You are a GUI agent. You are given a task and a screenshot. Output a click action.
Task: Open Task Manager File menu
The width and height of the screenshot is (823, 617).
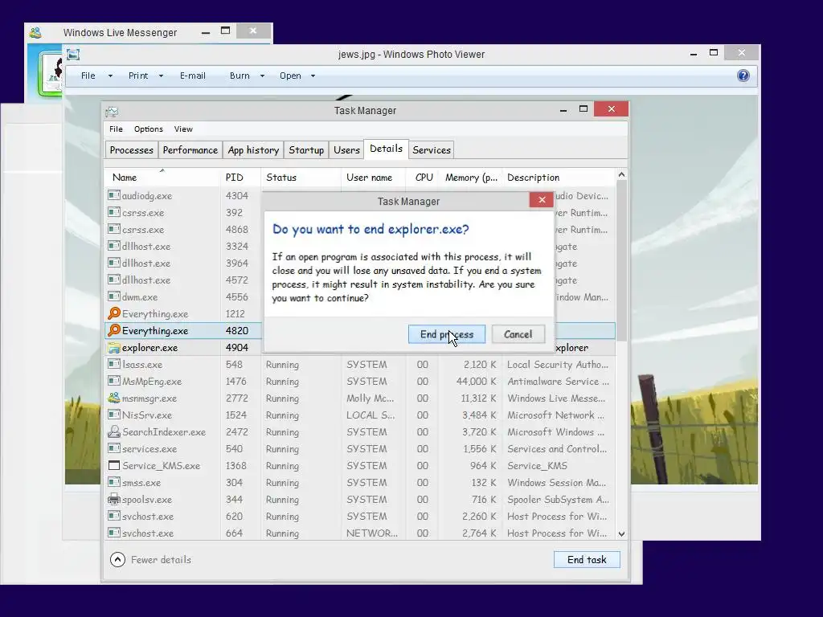pos(116,129)
